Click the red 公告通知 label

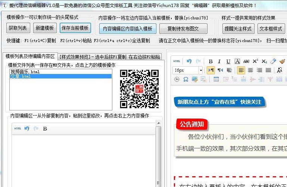192,124
